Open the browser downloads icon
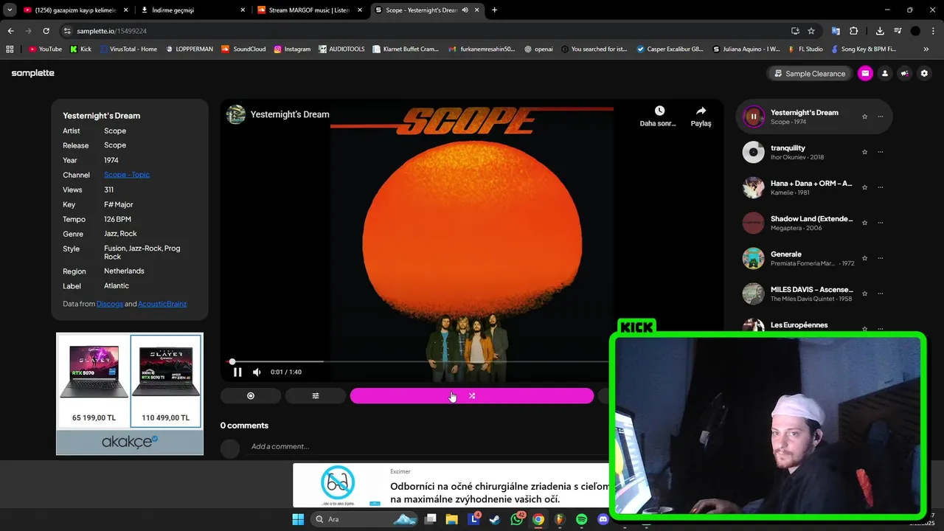 click(880, 31)
